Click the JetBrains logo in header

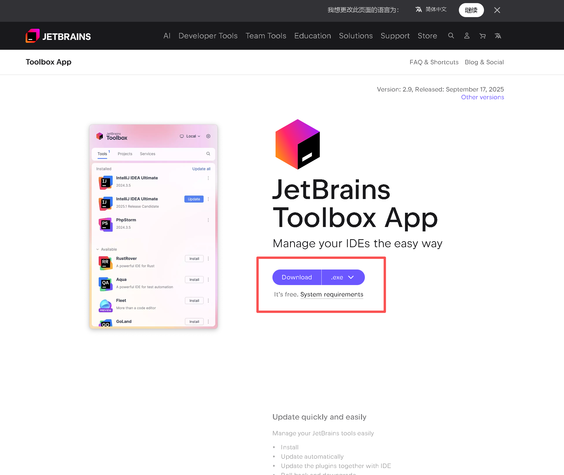pos(58,36)
